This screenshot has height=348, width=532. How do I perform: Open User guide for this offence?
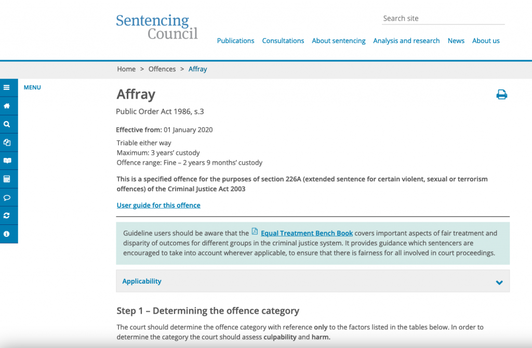pos(158,206)
